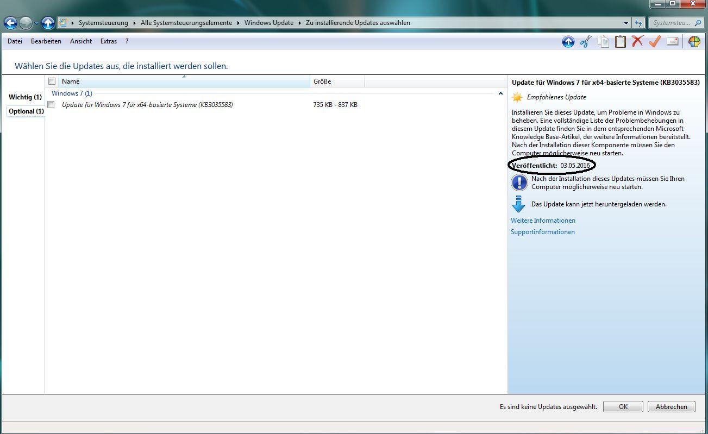This screenshot has width=708, height=434.
Task: Go forward with the forward arrow
Action: 26,23
